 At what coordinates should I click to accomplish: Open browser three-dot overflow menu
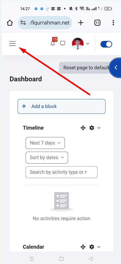113,22
